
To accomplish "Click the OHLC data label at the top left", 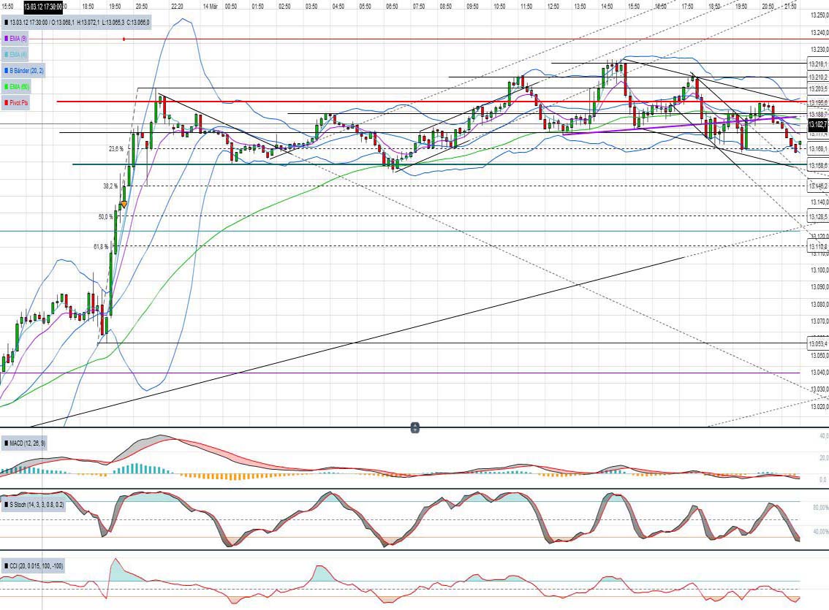I will click(x=76, y=23).
